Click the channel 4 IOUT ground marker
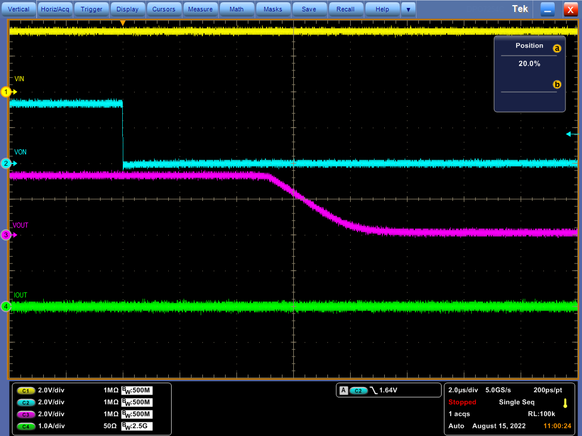Image resolution: width=582 pixels, height=436 pixels. pos(7,307)
